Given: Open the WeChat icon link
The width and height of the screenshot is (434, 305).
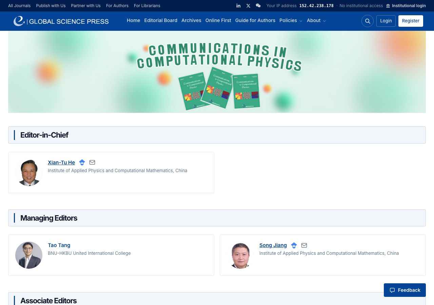Looking at the screenshot, I should tap(258, 6).
